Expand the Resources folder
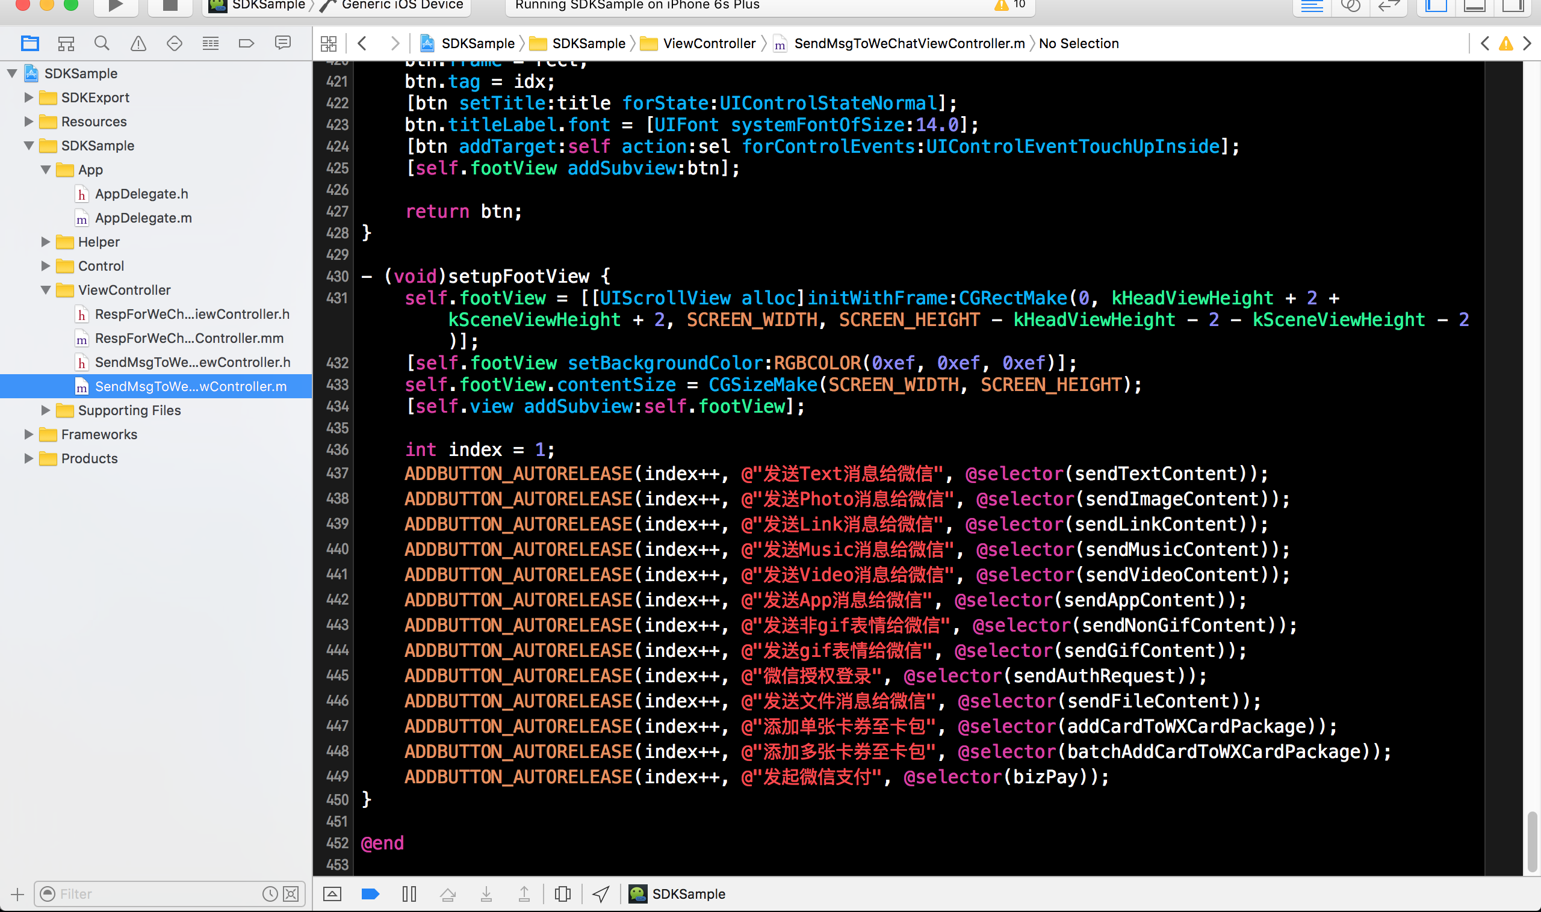Screen dimensions: 1541x912 28,121
